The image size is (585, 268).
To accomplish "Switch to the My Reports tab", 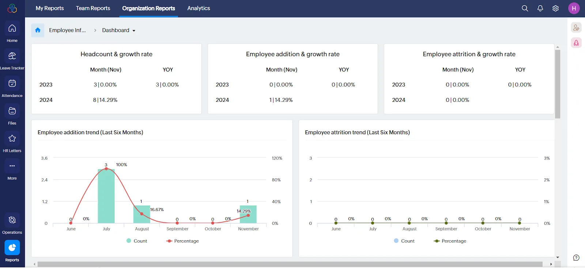I will click(x=50, y=8).
